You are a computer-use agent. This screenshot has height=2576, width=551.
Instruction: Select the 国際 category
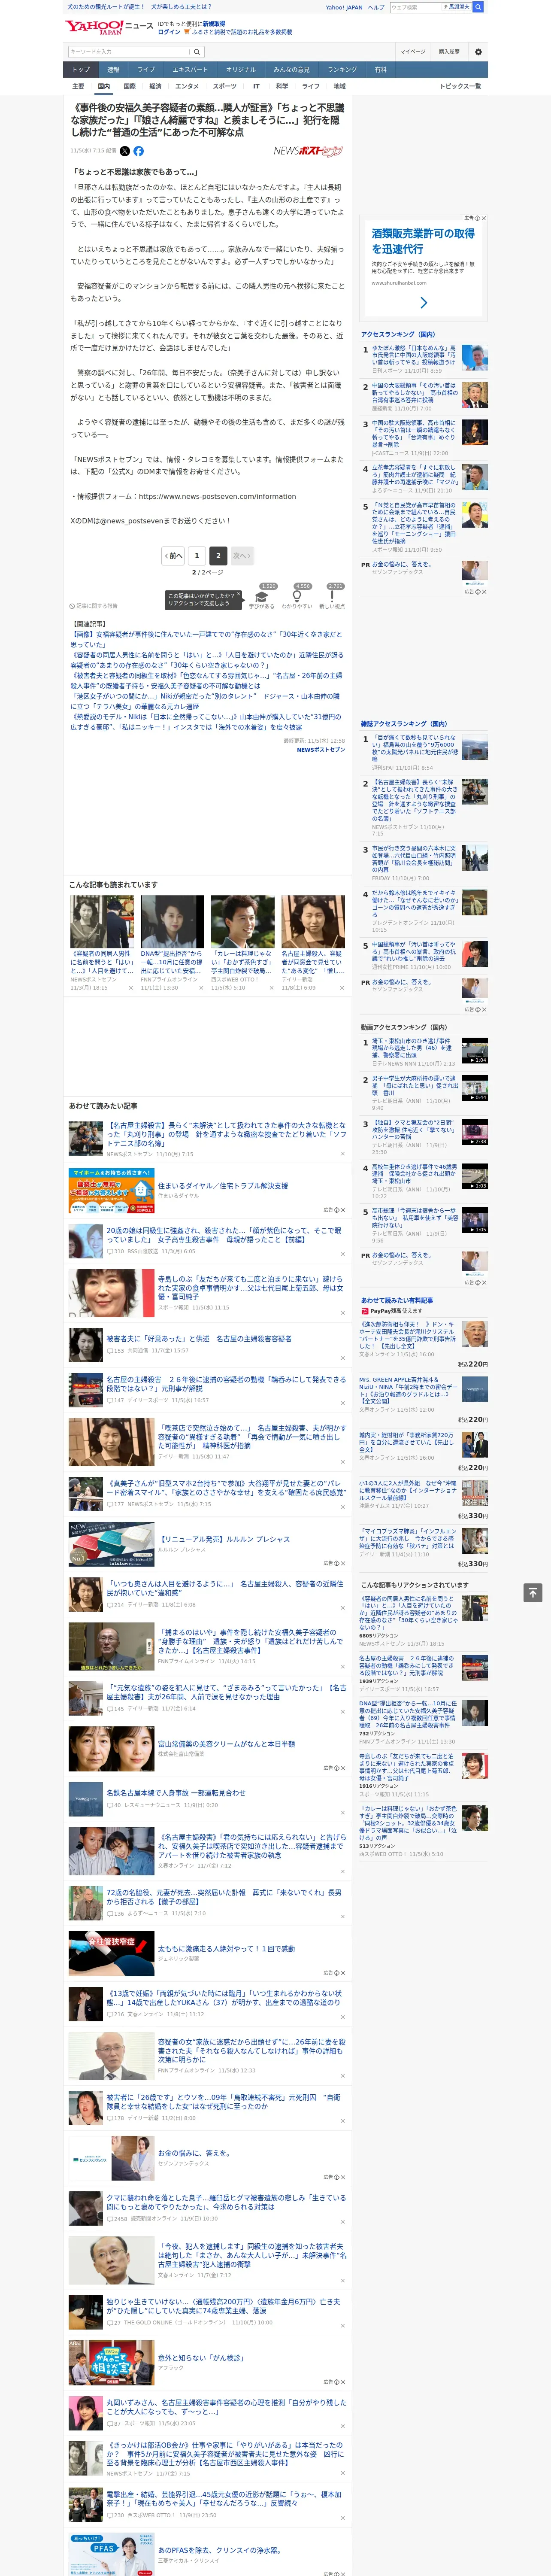[129, 87]
